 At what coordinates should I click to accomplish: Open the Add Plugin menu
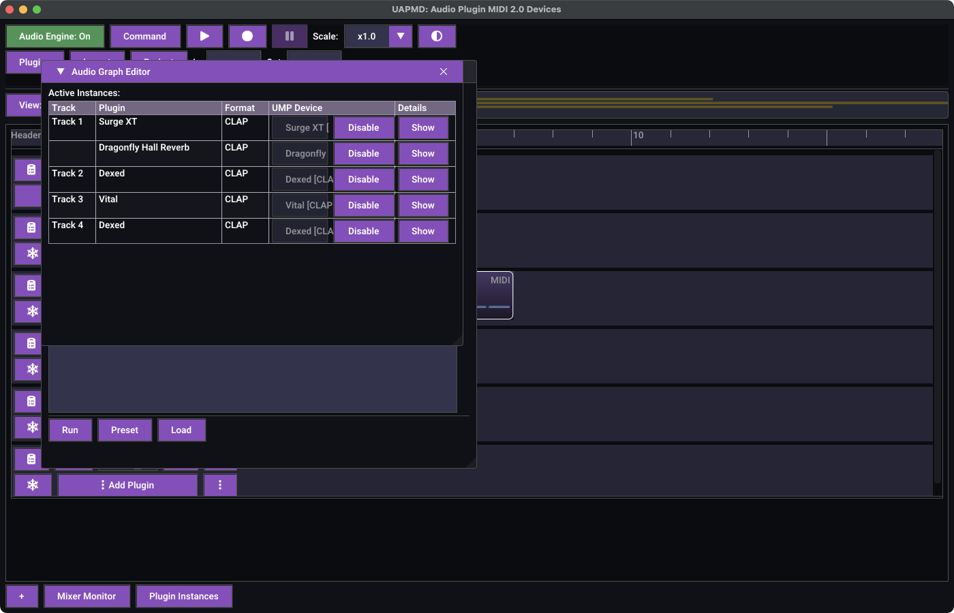127,485
